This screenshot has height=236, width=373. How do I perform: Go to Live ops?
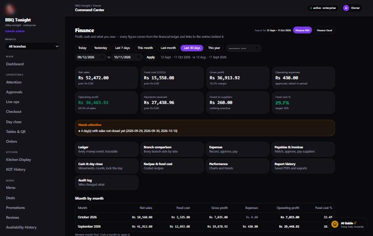[13, 102]
